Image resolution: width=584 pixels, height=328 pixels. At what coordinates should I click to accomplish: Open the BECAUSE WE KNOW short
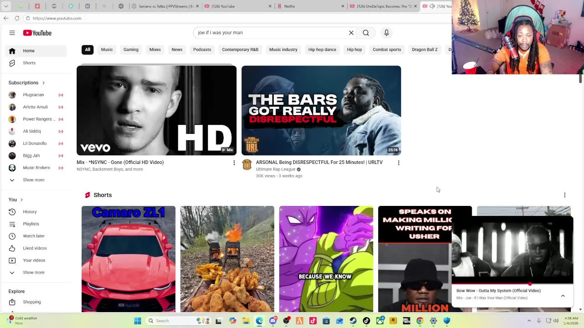[326, 259]
